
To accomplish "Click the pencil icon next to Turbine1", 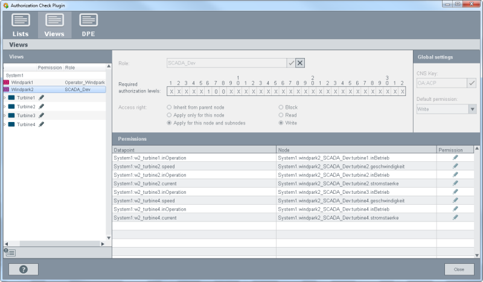I will 42,97.
